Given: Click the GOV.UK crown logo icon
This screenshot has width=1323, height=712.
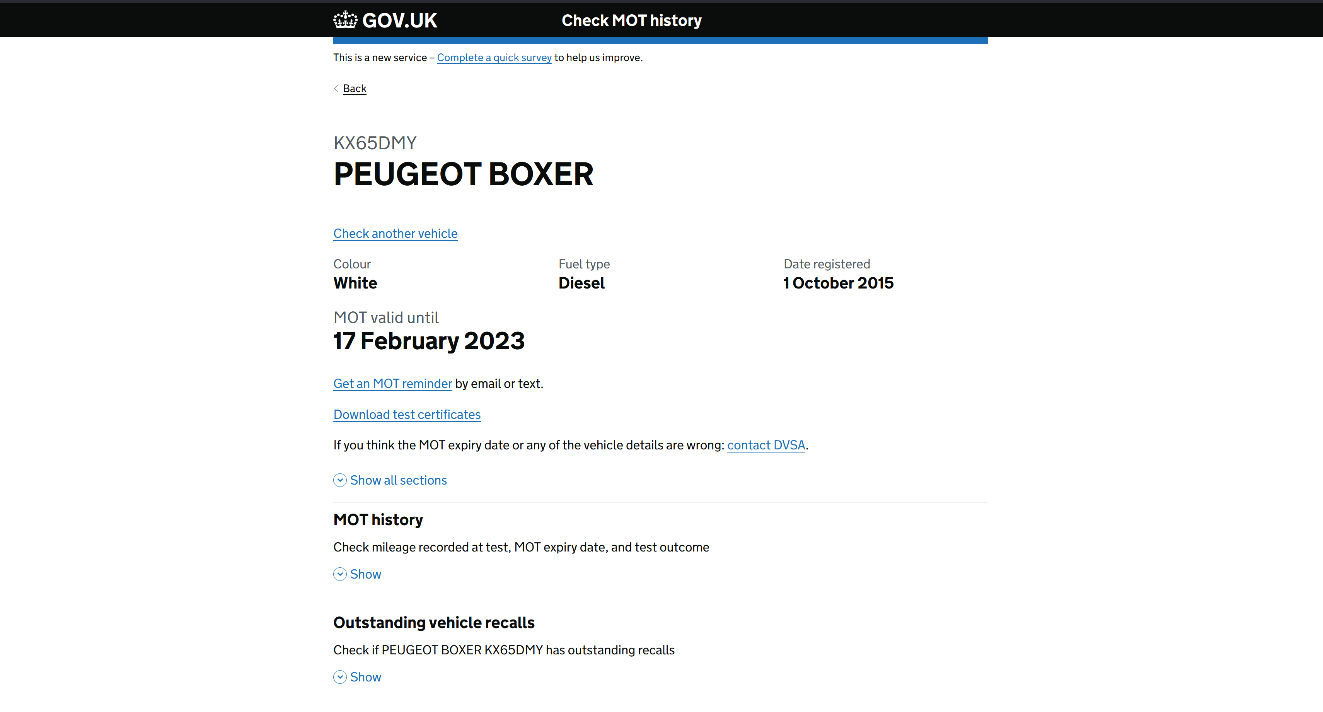Looking at the screenshot, I should point(344,20).
